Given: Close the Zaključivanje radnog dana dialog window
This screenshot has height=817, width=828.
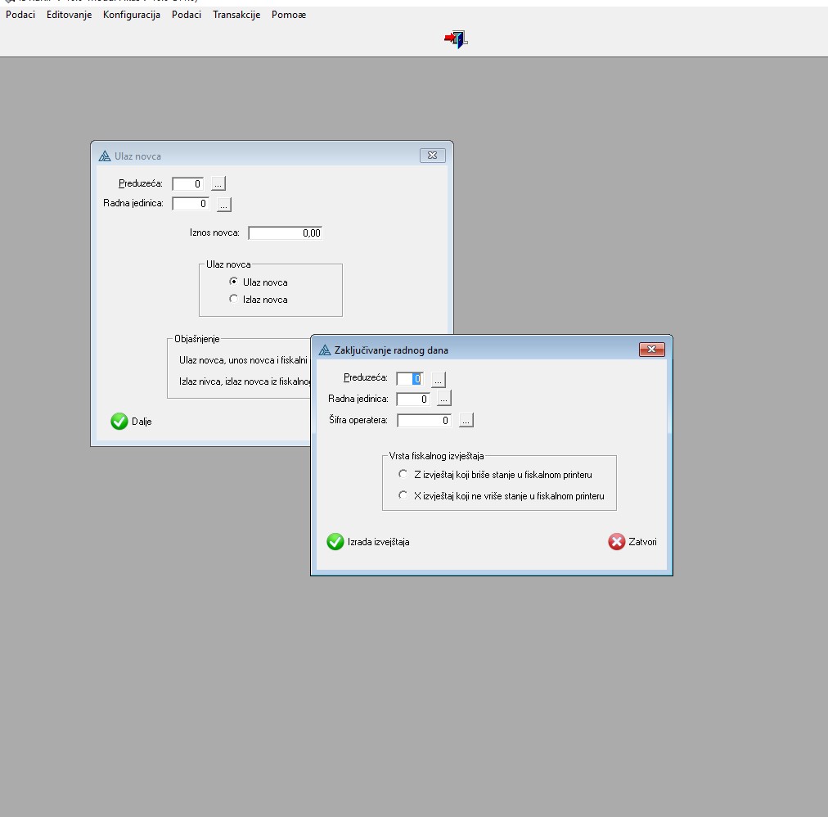Looking at the screenshot, I should pos(650,350).
